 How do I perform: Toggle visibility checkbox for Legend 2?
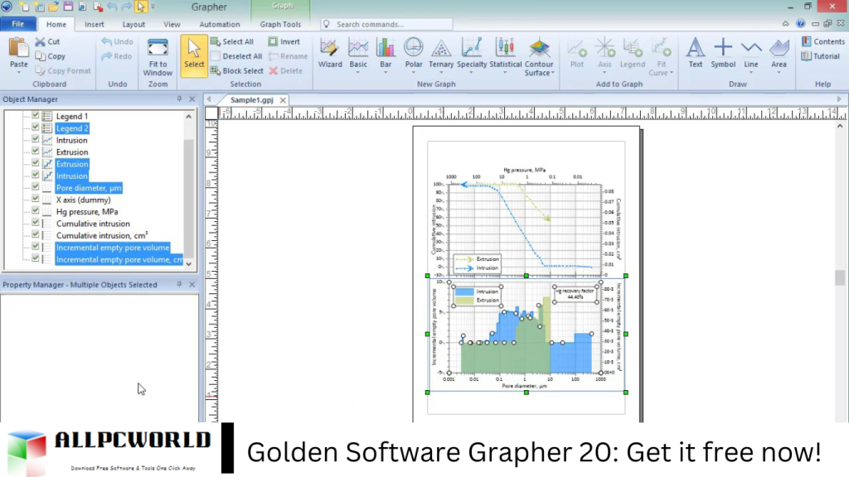click(35, 128)
